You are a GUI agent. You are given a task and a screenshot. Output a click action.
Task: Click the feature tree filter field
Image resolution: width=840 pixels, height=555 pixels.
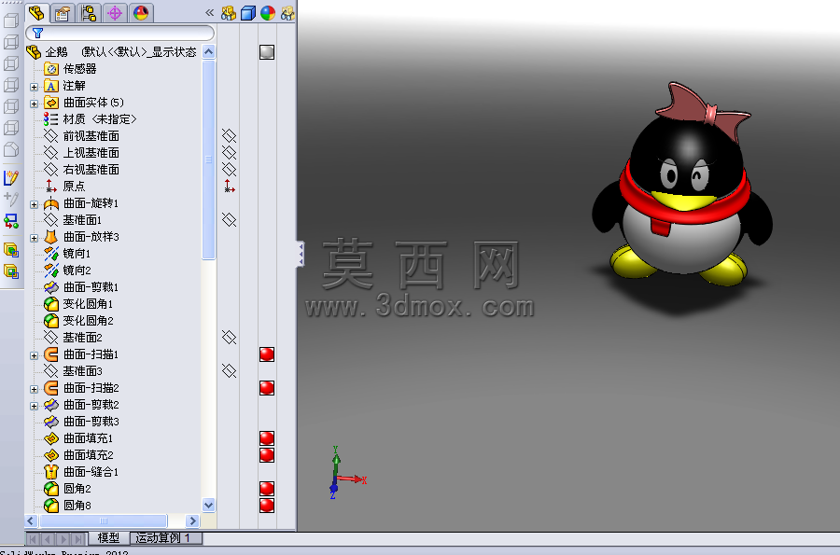point(120,34)
